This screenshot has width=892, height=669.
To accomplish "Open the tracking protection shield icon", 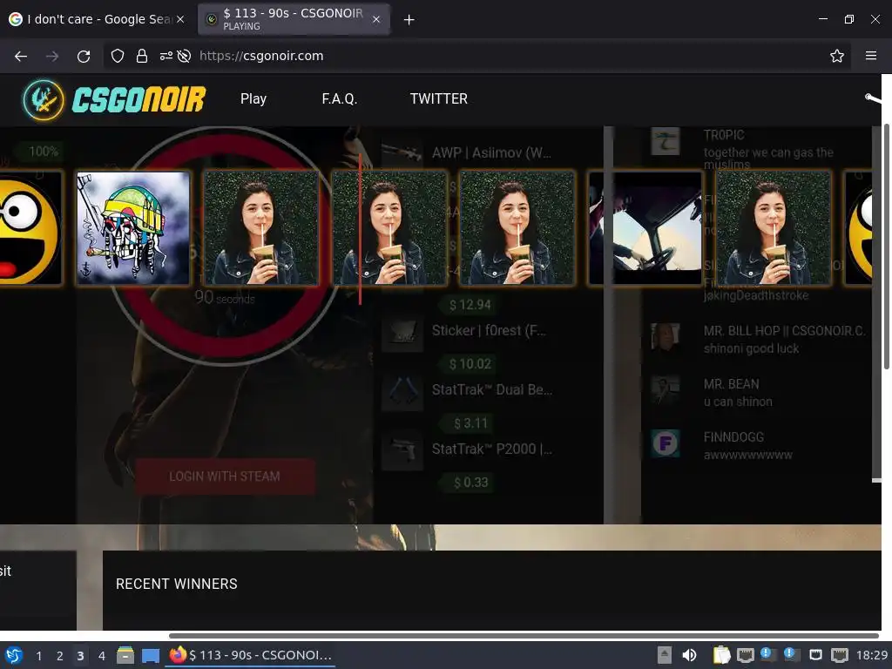I will [118, 56].
